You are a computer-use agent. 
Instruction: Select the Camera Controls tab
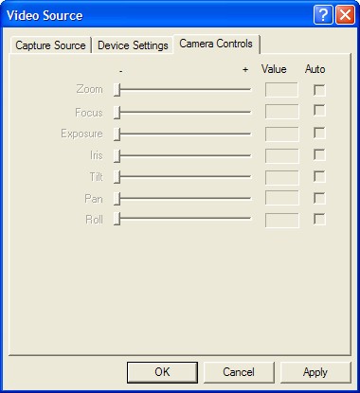click(x=216, y=44)
